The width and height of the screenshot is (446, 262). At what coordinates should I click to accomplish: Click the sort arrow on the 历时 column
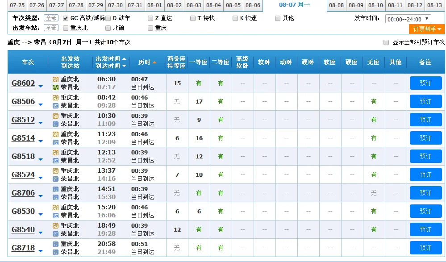coord(154,62)
